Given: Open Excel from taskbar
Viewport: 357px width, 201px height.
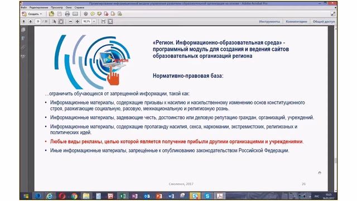Looking at the screenshot, I should click(123, 196).
